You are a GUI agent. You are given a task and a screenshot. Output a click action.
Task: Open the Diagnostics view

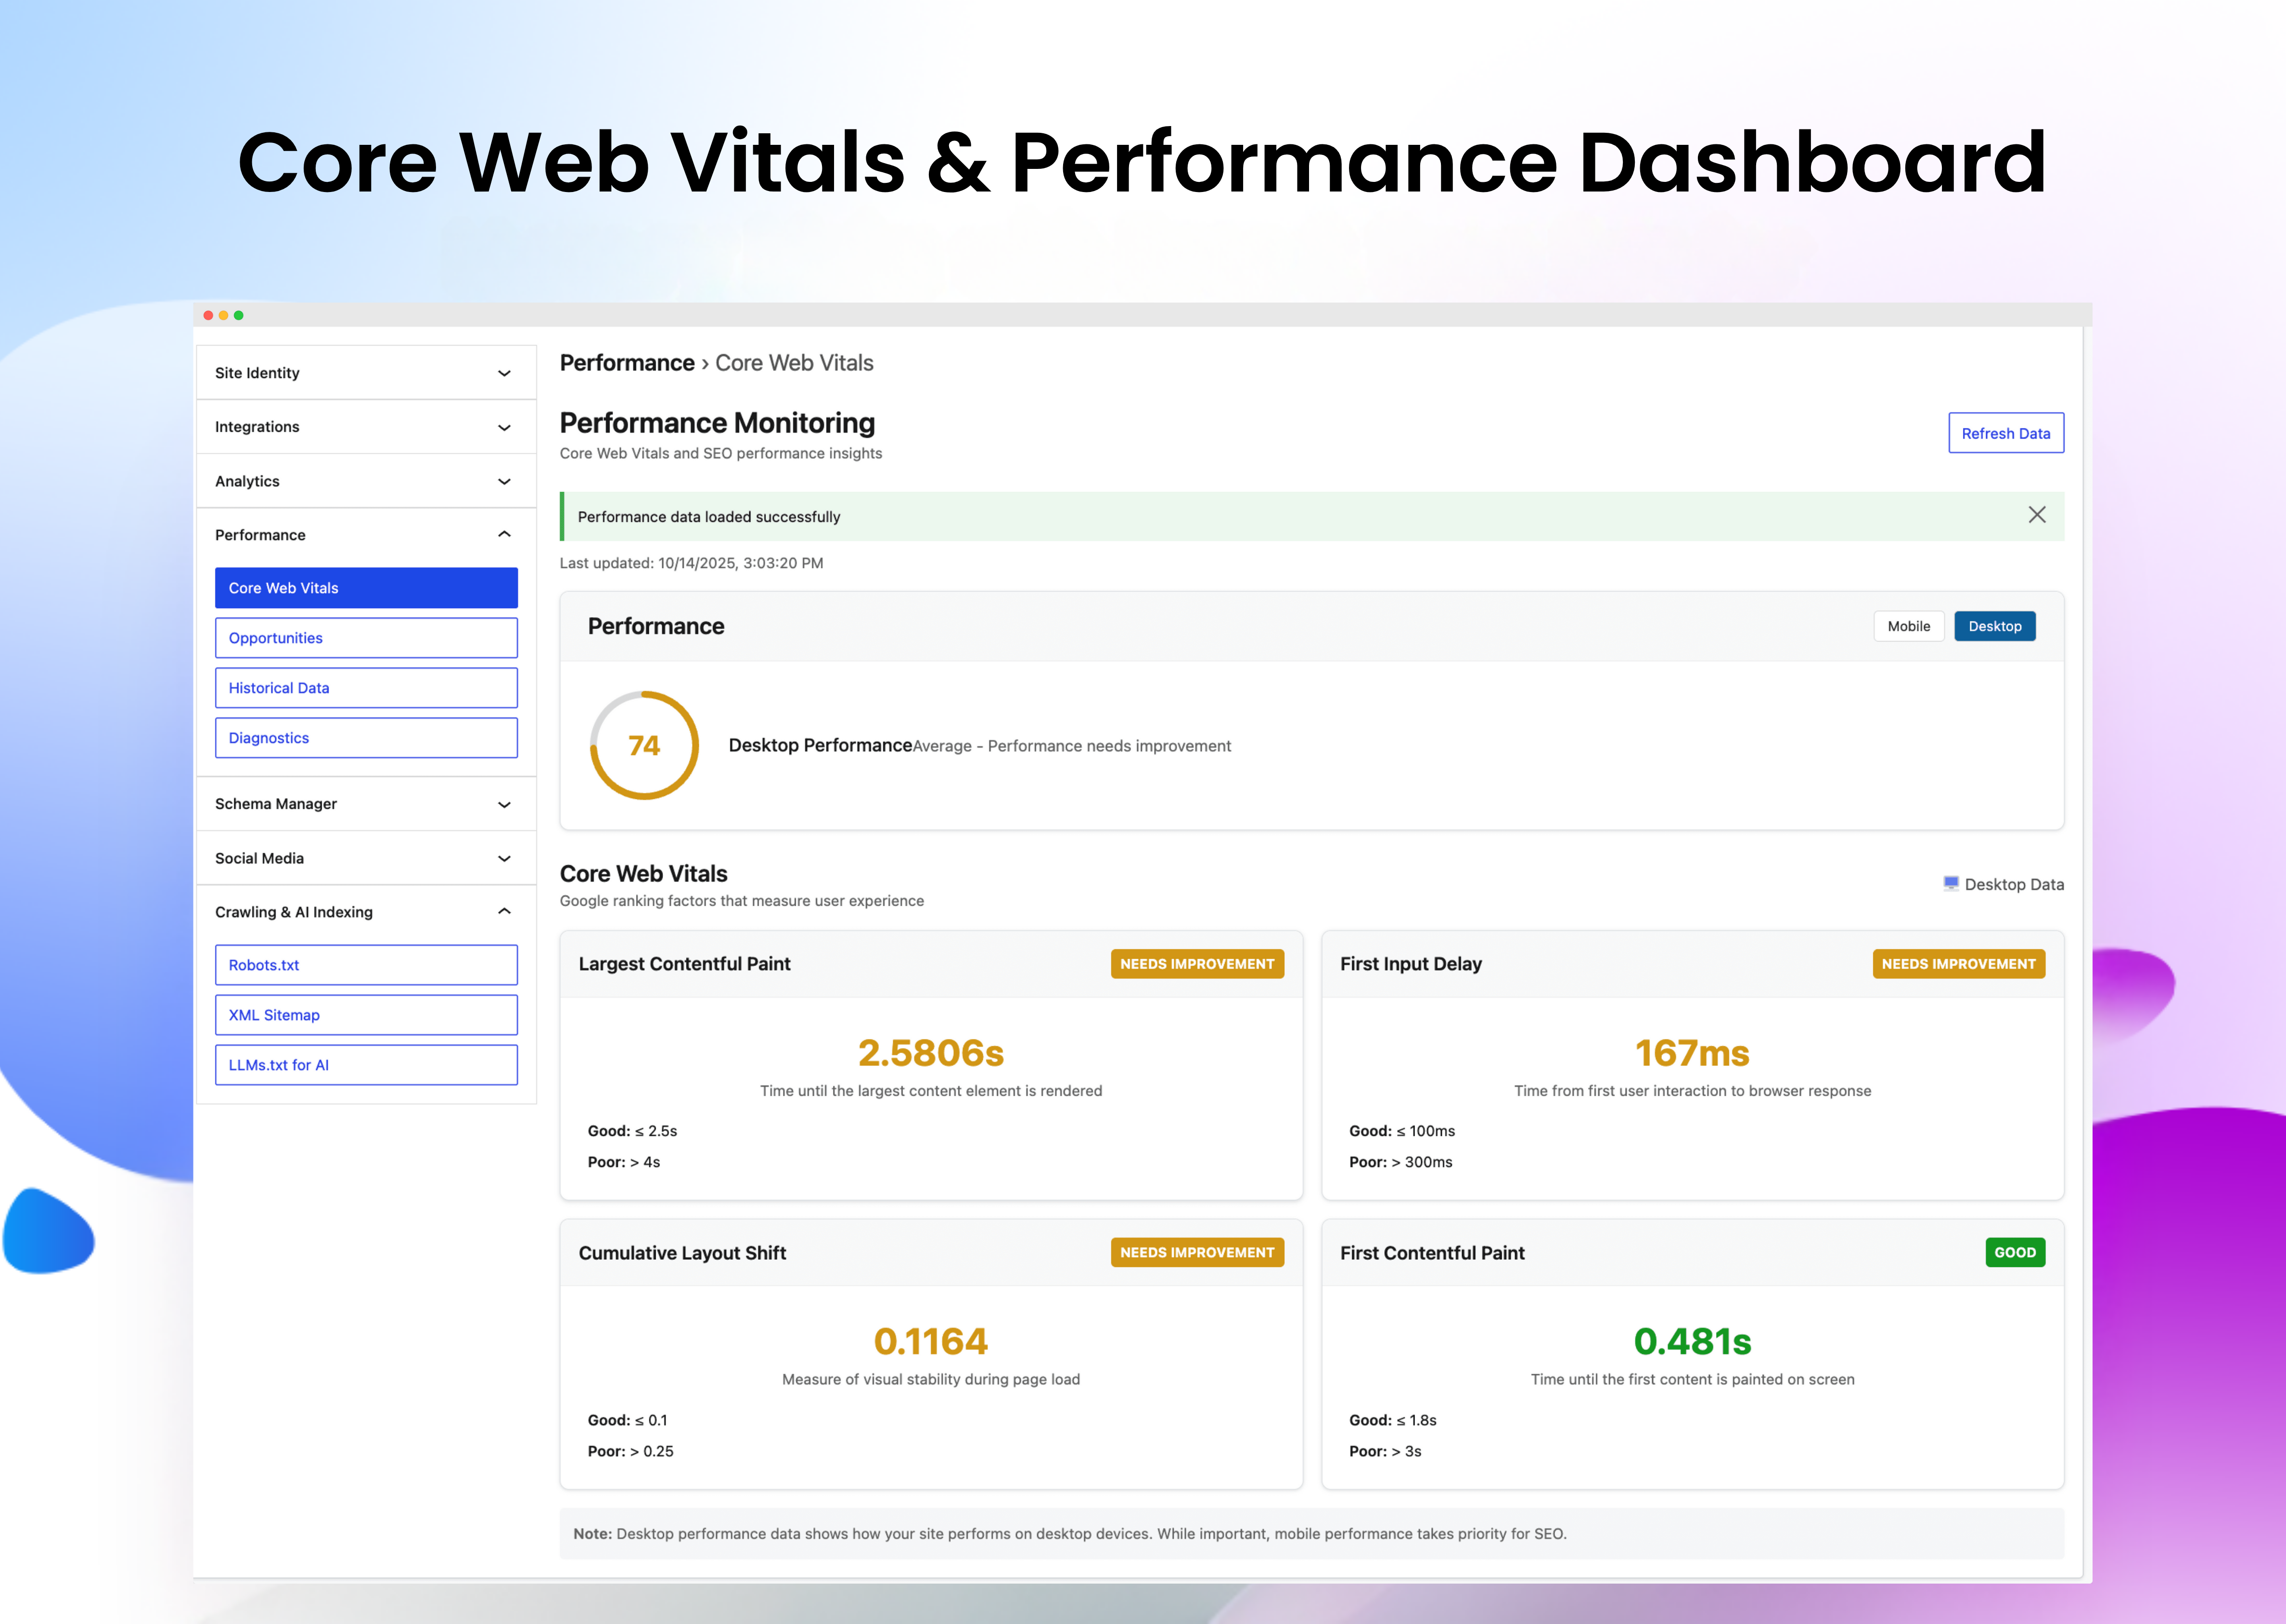366,737
